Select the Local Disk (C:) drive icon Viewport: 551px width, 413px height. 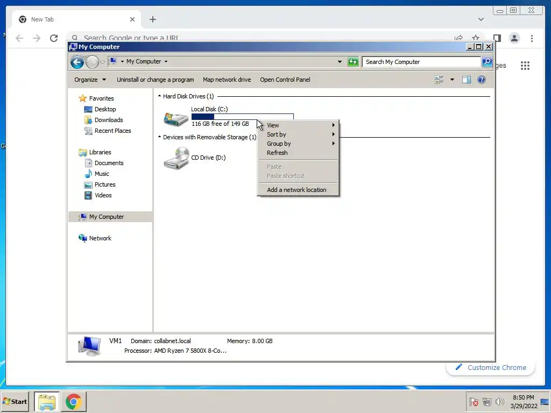point(176,119)
